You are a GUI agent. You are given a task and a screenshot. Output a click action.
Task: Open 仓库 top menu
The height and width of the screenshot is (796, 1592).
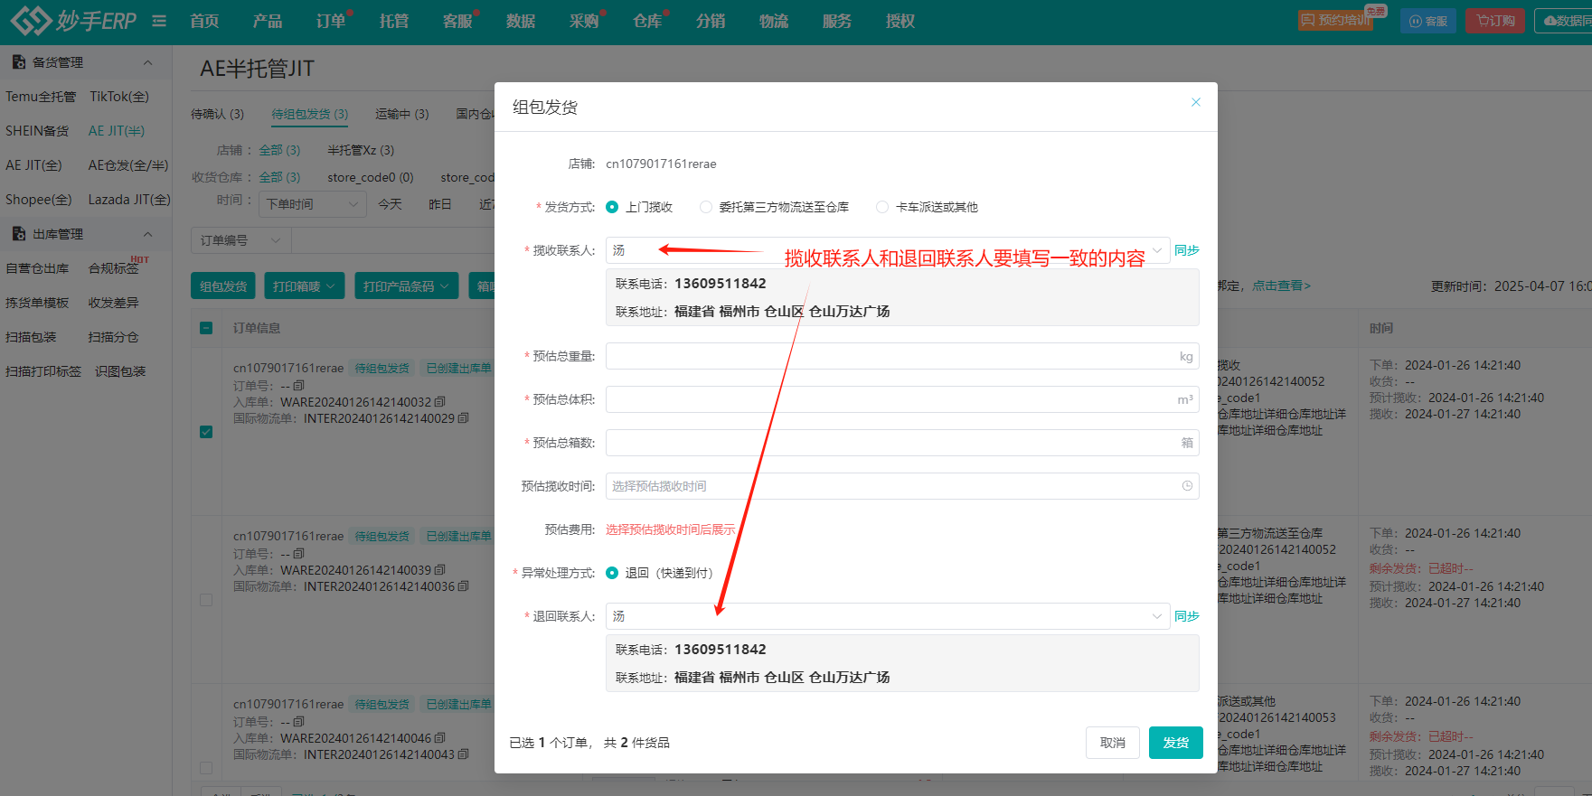pyautogui.click(x=647, y=21)
